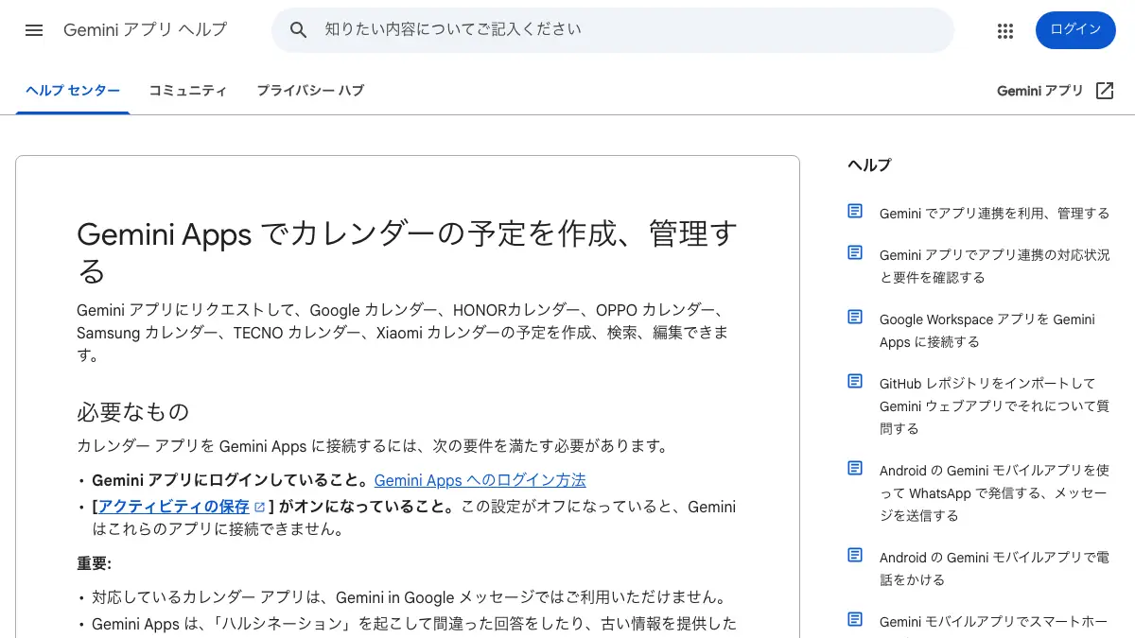Click the external-link icon beside Gemini アプリ

tap(1105, 91)
